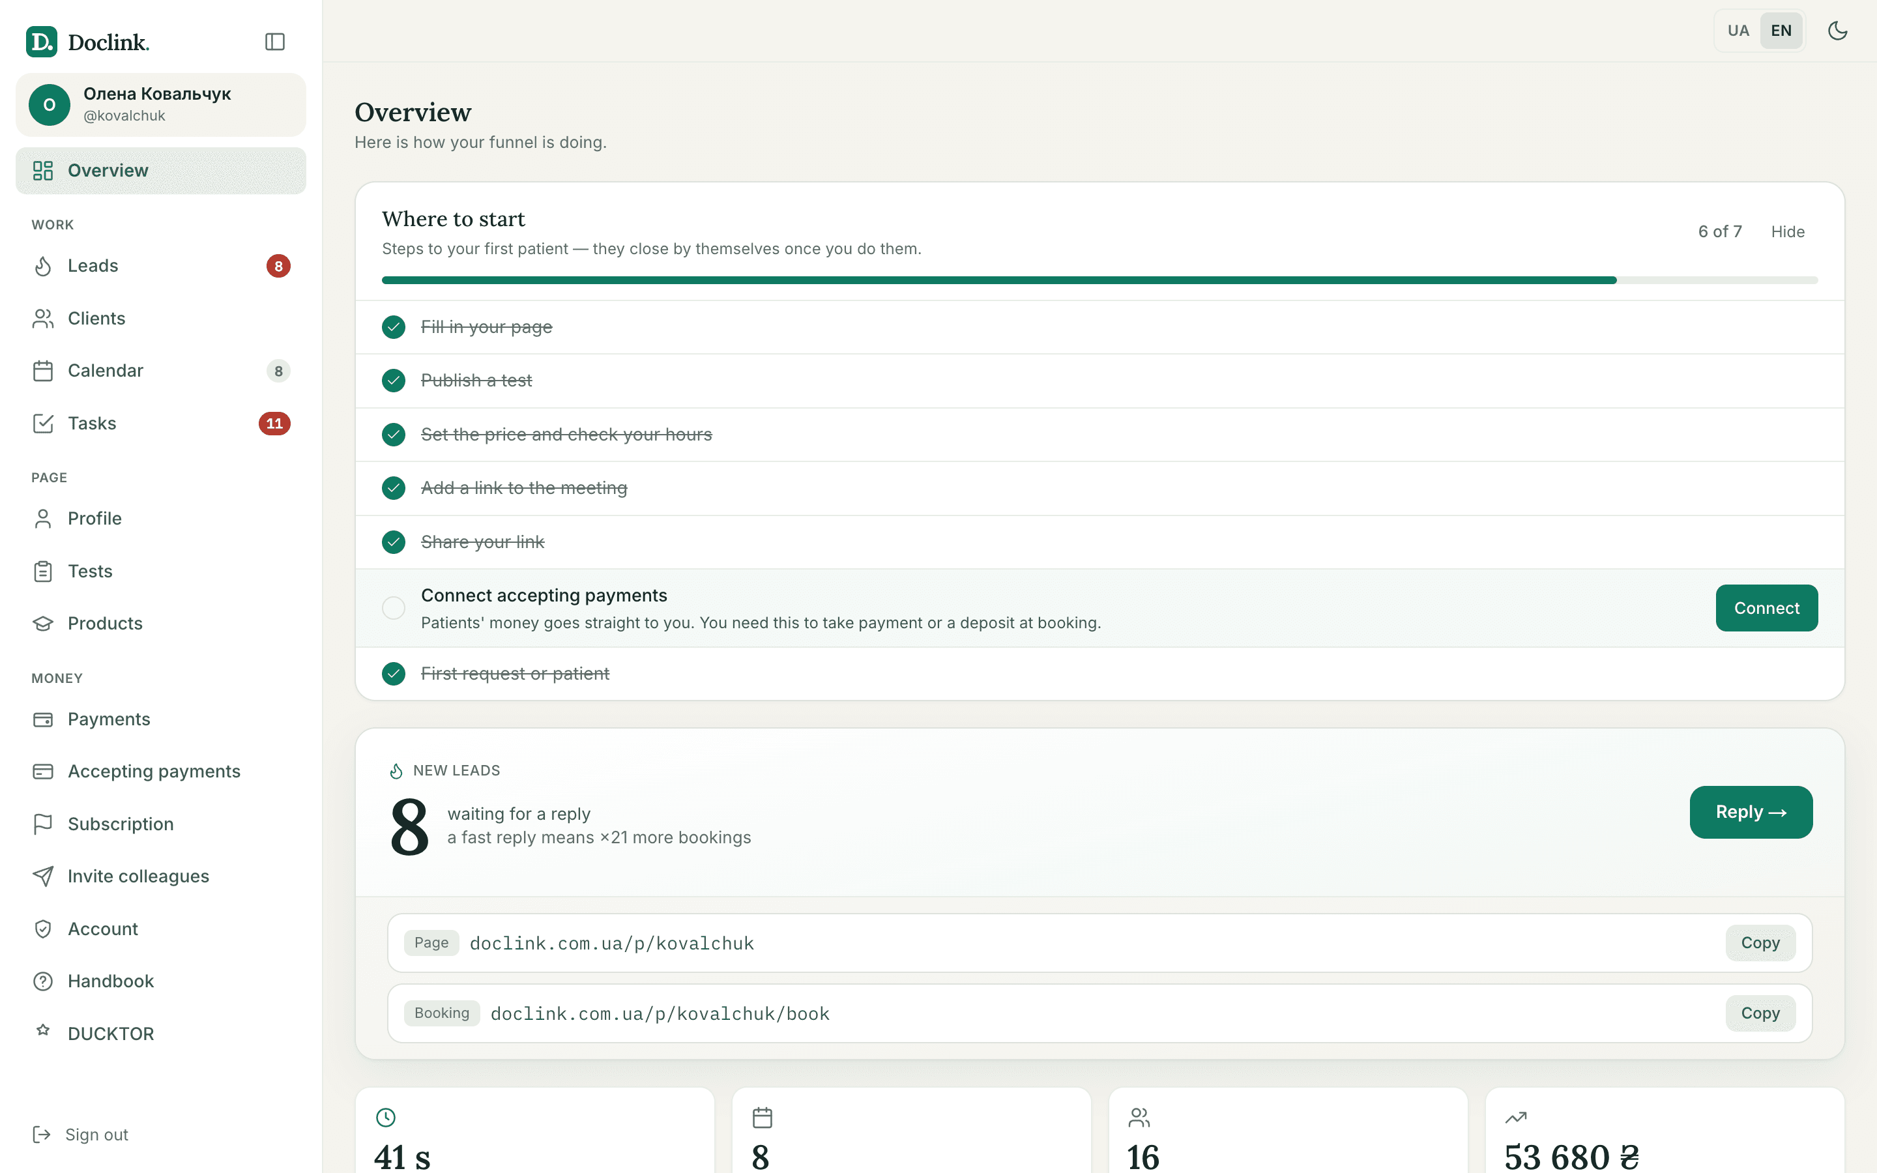The height and width of the screenshot is (1173, 1877).
Task: Toggle the 'Share your link' checkmark
Action: coord(393,542)
